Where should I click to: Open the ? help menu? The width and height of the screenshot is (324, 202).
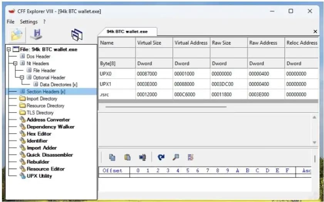point(44,22)
